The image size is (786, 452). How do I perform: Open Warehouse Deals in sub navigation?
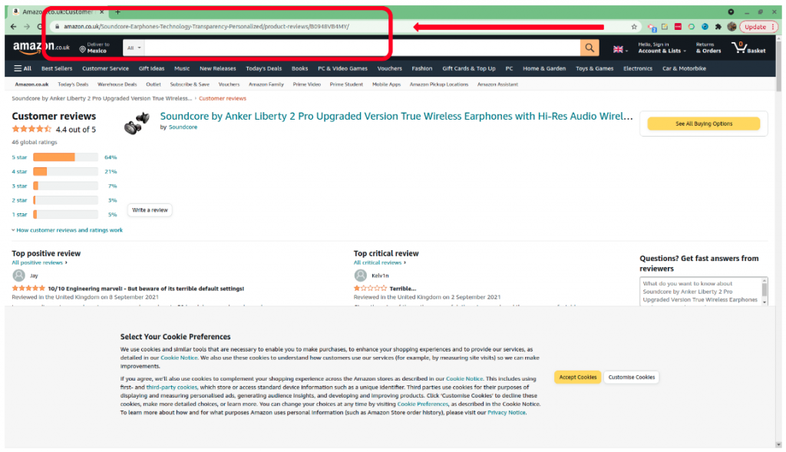(117, 84)
